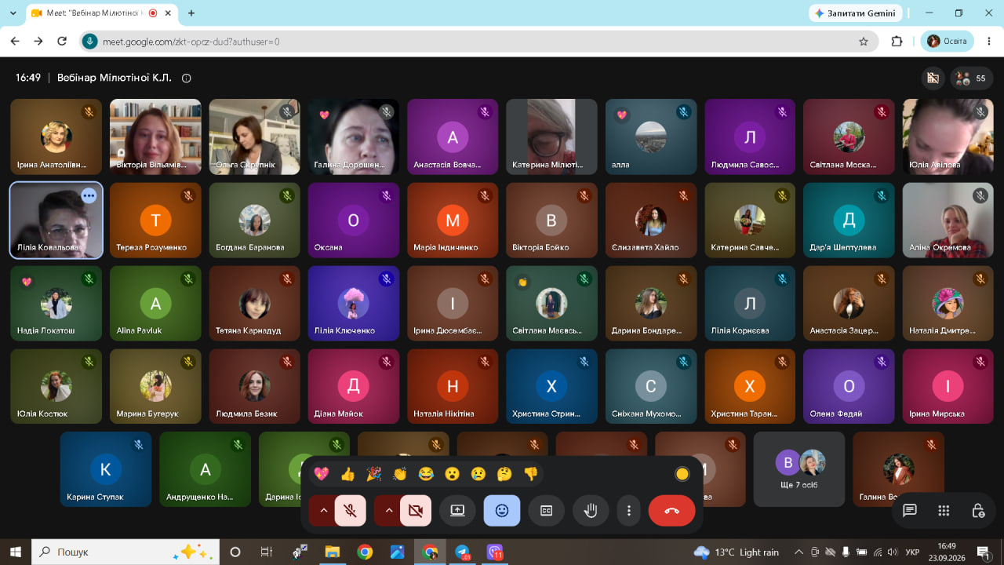Send the party popper reaction
This screenshot has width=1004, height=565.
pos(374,474)
